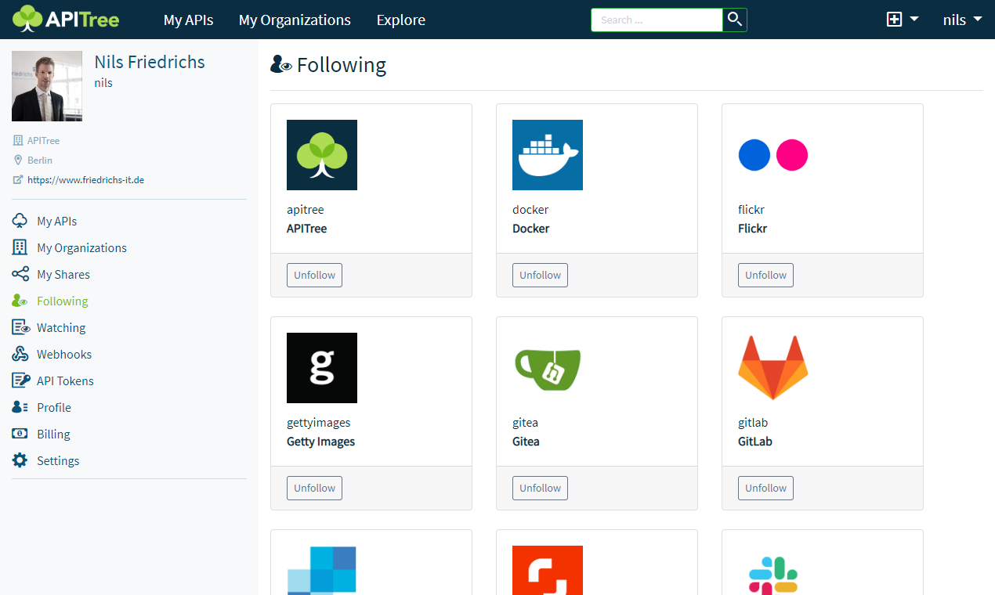
Task: Click the Profile person-card icon
Action: click(x=20, y=407)
